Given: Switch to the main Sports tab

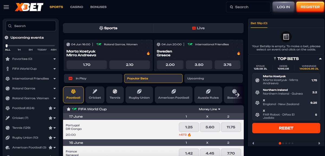Looking at the screenshot, I should point(108,28).
